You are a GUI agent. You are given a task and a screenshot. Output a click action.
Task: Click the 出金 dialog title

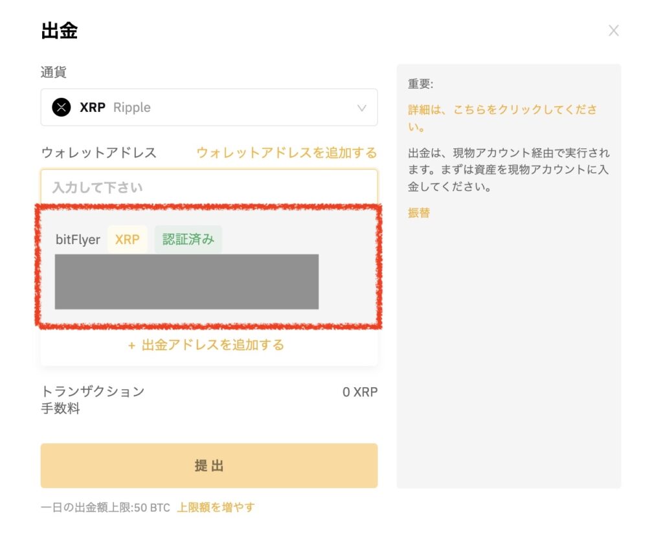point(59,31)
